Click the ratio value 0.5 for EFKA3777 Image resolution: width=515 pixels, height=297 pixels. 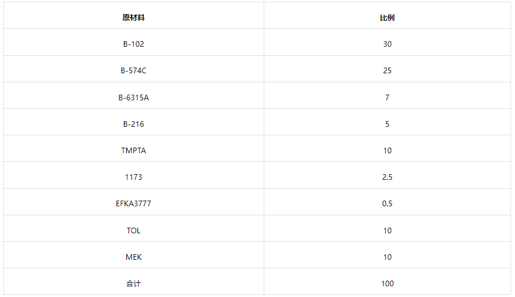click(x=387, y=203)
